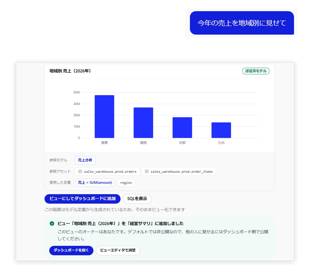Click the 関西 bar in the chart
The height and width of the screenshot is (269, 310).
(x=143, y=123)
